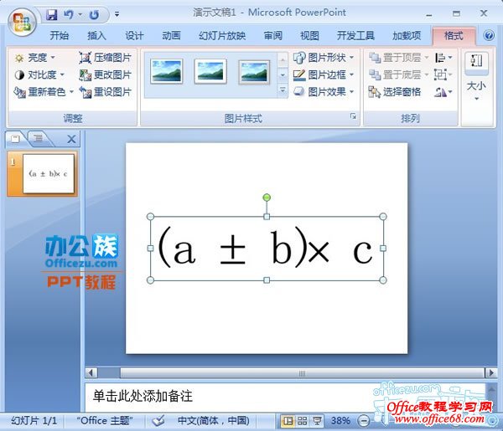Start slide show from status bar

tap(317, 421)
